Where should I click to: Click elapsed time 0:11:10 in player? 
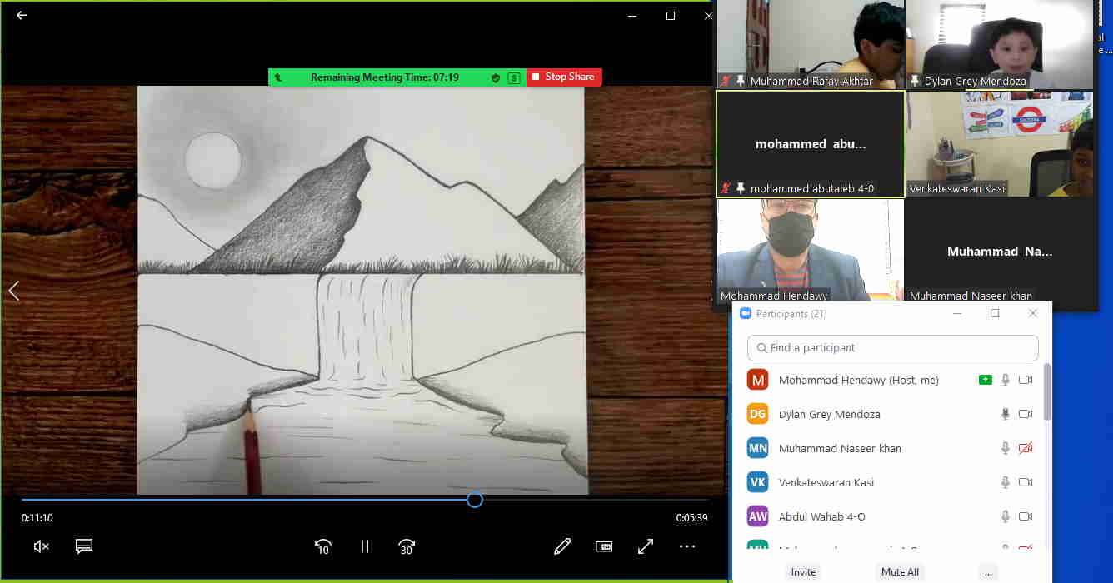click(x=37, y=517)
